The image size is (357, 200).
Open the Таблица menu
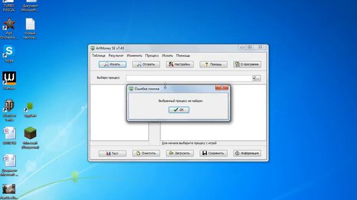[99, 56]
